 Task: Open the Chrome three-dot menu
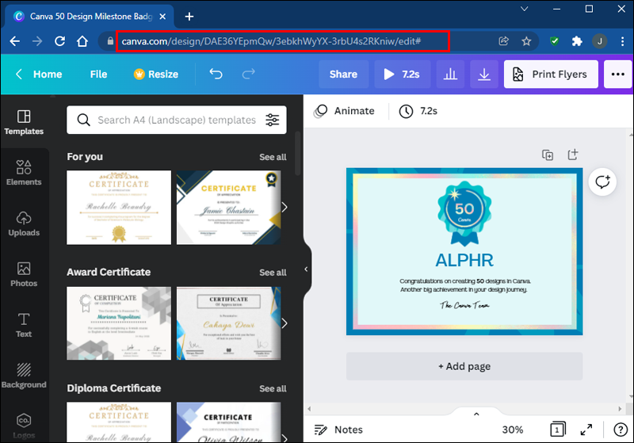622,41
